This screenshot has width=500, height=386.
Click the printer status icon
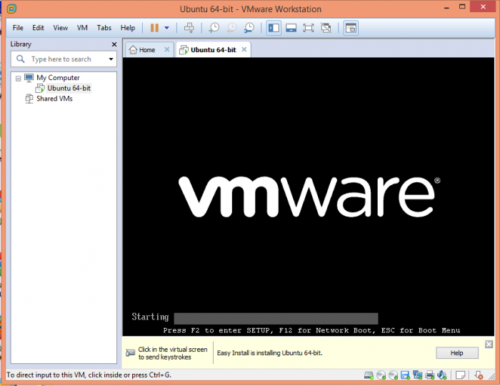point(429,375)
